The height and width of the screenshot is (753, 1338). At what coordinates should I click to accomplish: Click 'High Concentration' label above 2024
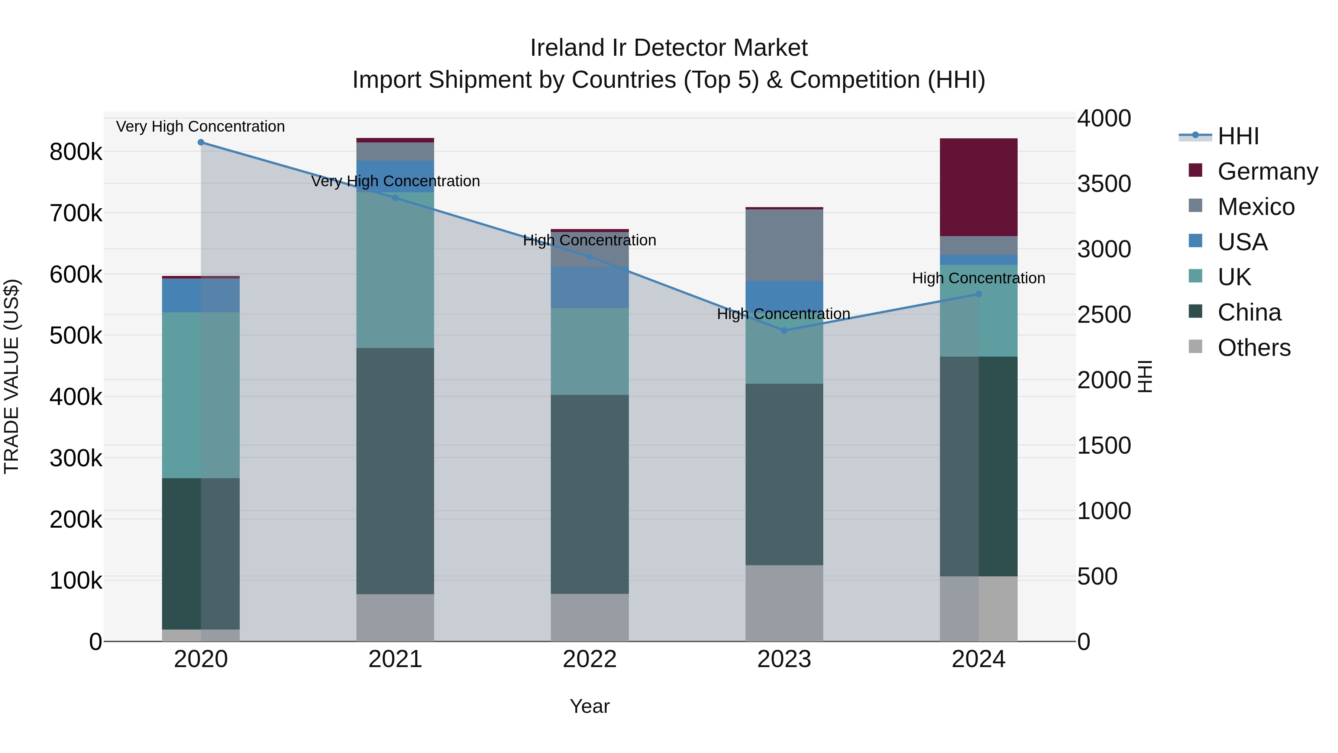coord(979,279)
